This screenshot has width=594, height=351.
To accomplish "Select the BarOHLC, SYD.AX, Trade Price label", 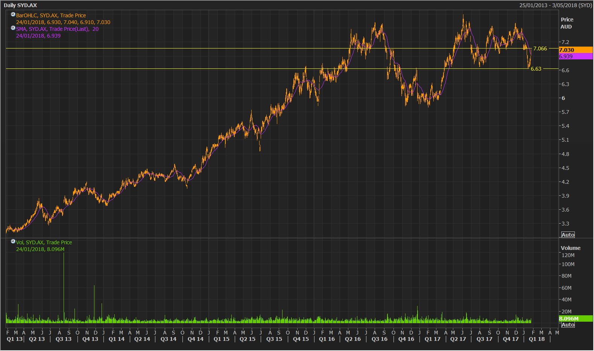I will click(x=51, y=15).
